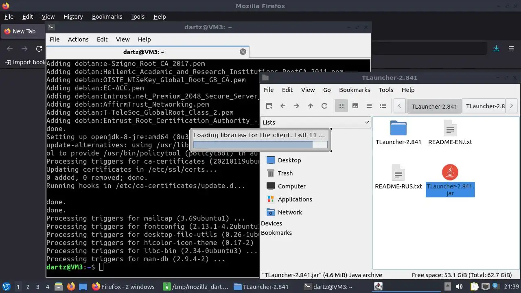The image size is (521, 293).
Task: Select the first TLauncher-2.841 path bar button
Action: click(x=434, y=106)
